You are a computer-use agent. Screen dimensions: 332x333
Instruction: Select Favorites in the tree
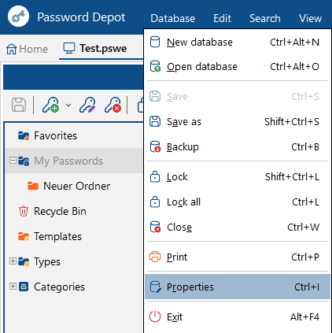(x=55, y=135)
